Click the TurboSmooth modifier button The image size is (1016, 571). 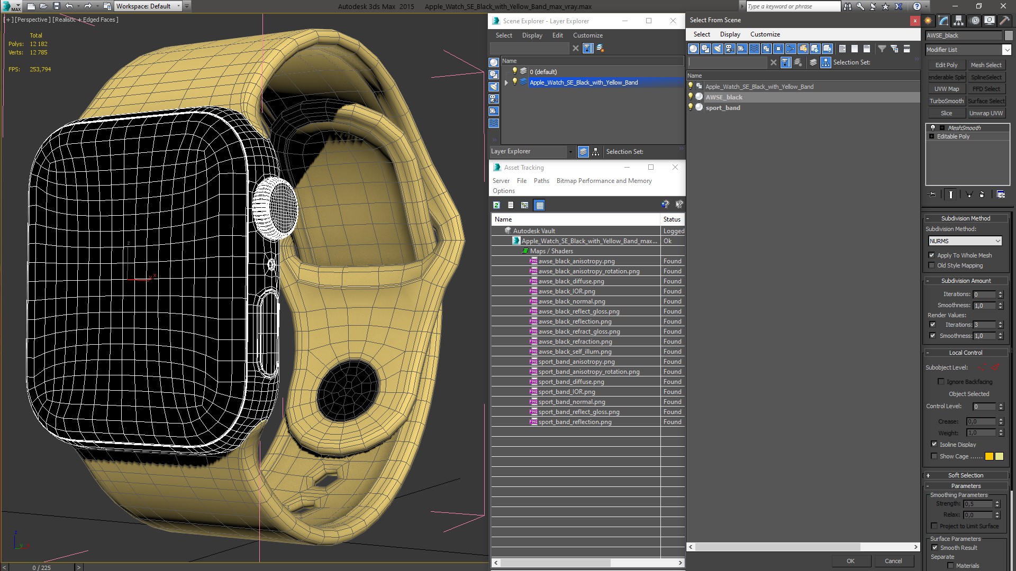tap(946, 101)
